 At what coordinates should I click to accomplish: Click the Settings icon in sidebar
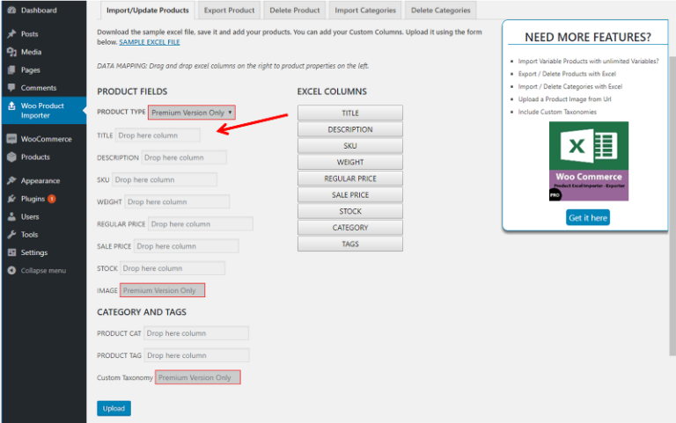click(11, 252)
